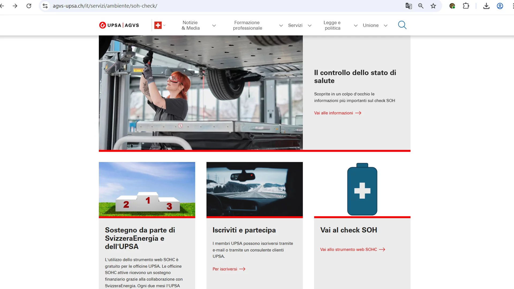Open the browser profile account icon
The image size is (514, 289).
pyautogui.click(x=500, y=6)
